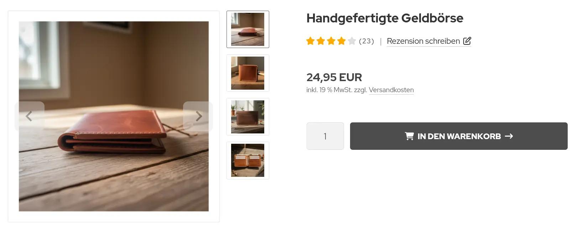Click the shopping cart icon in the button
578x232 pixels.
coord(409,136)
